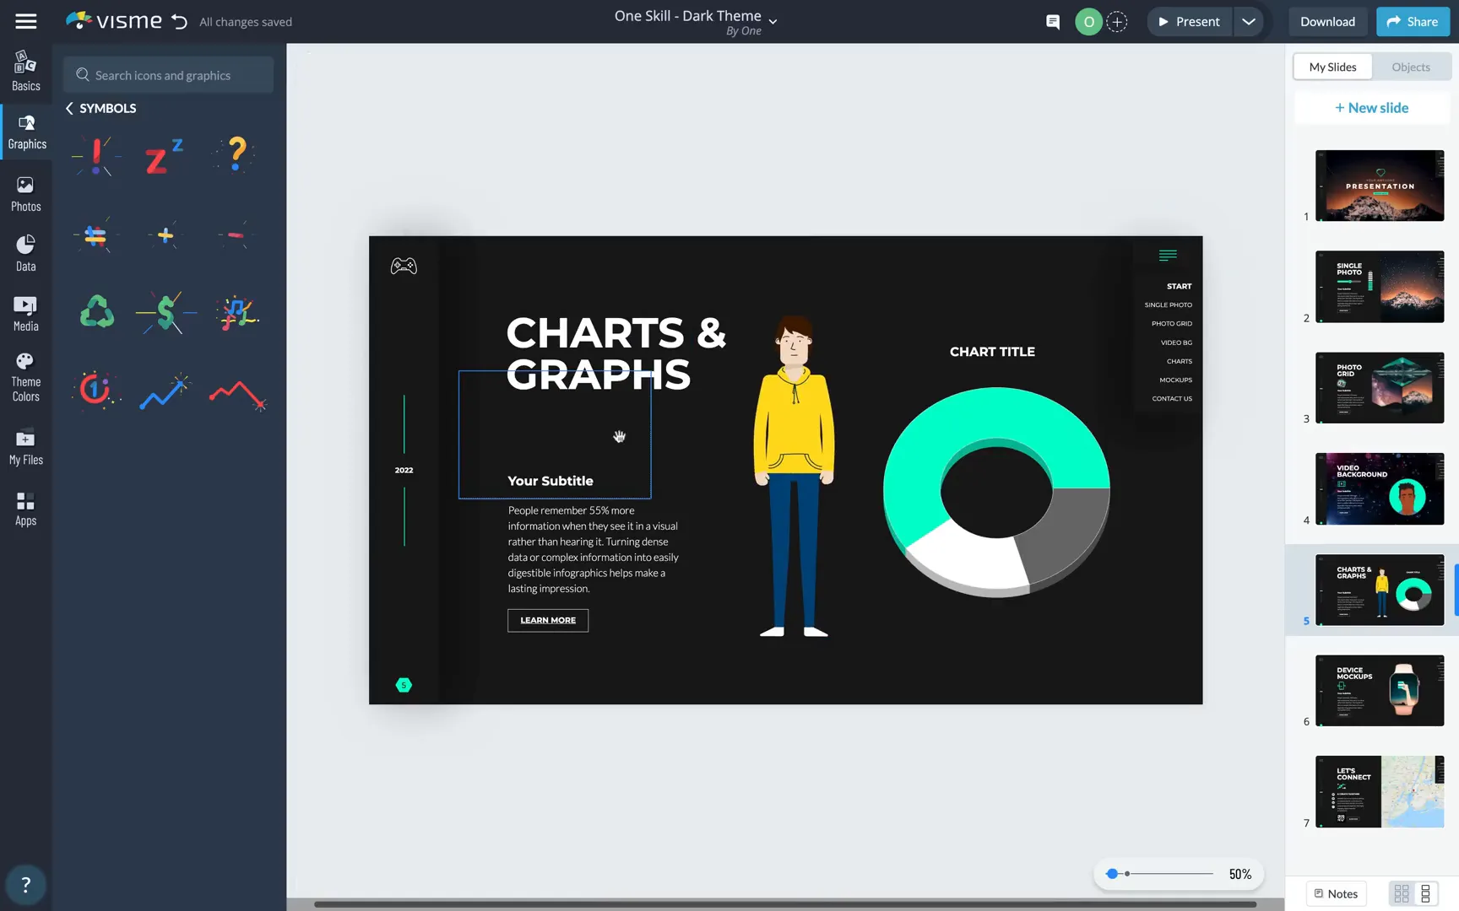Toggle grid view for slides
This screenshot has height=911, width=1459.
1402,893
